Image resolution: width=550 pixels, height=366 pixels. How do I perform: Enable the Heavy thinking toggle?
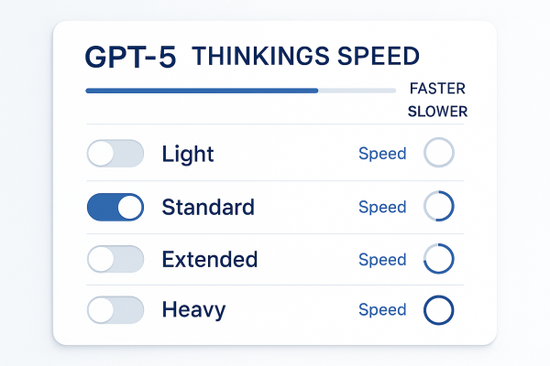coord(115,311)
